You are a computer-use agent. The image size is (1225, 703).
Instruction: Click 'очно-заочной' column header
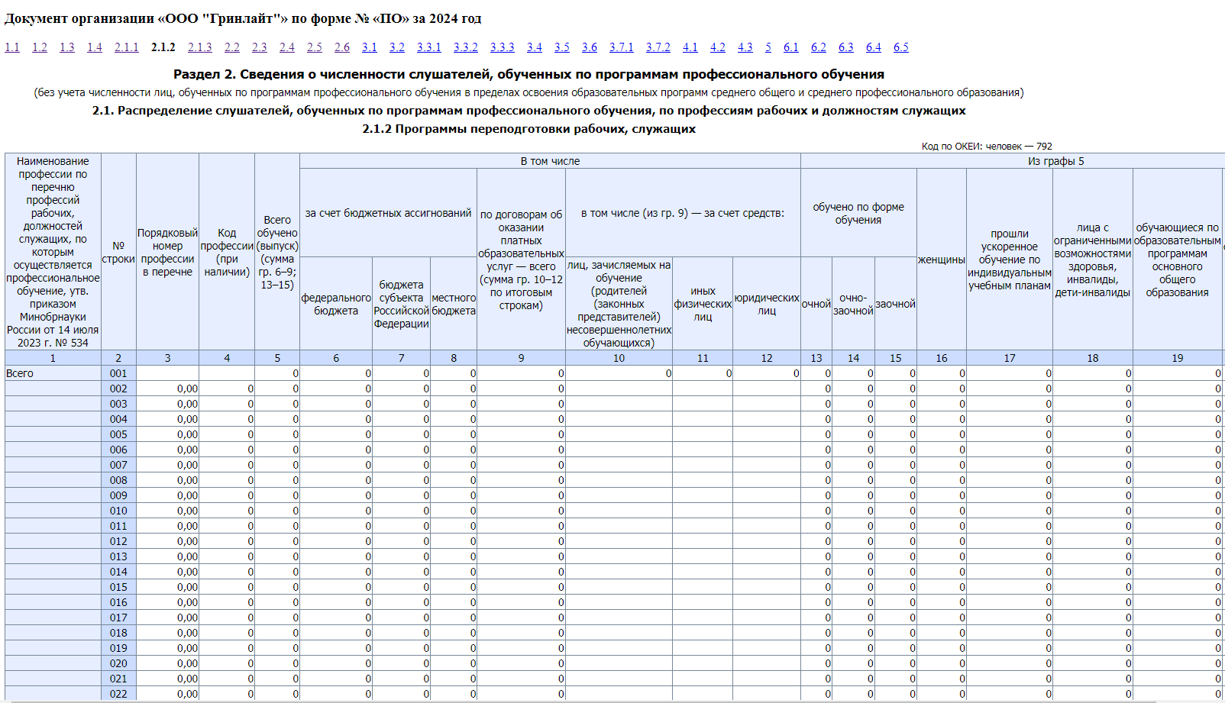click(853, 304)
